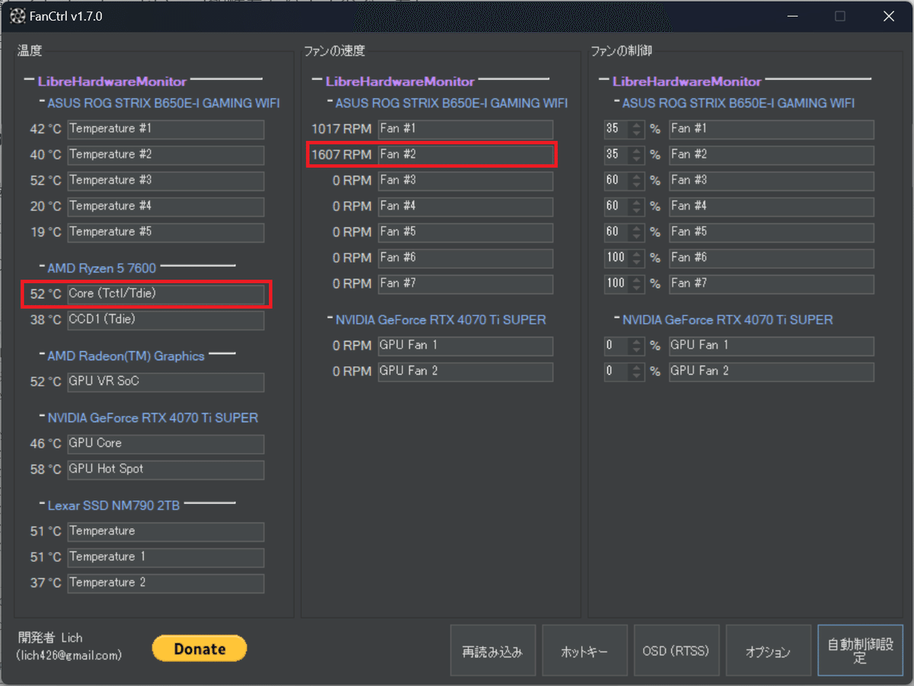
Task: Click Fan #3 control percent spinner
Action: 625,181
